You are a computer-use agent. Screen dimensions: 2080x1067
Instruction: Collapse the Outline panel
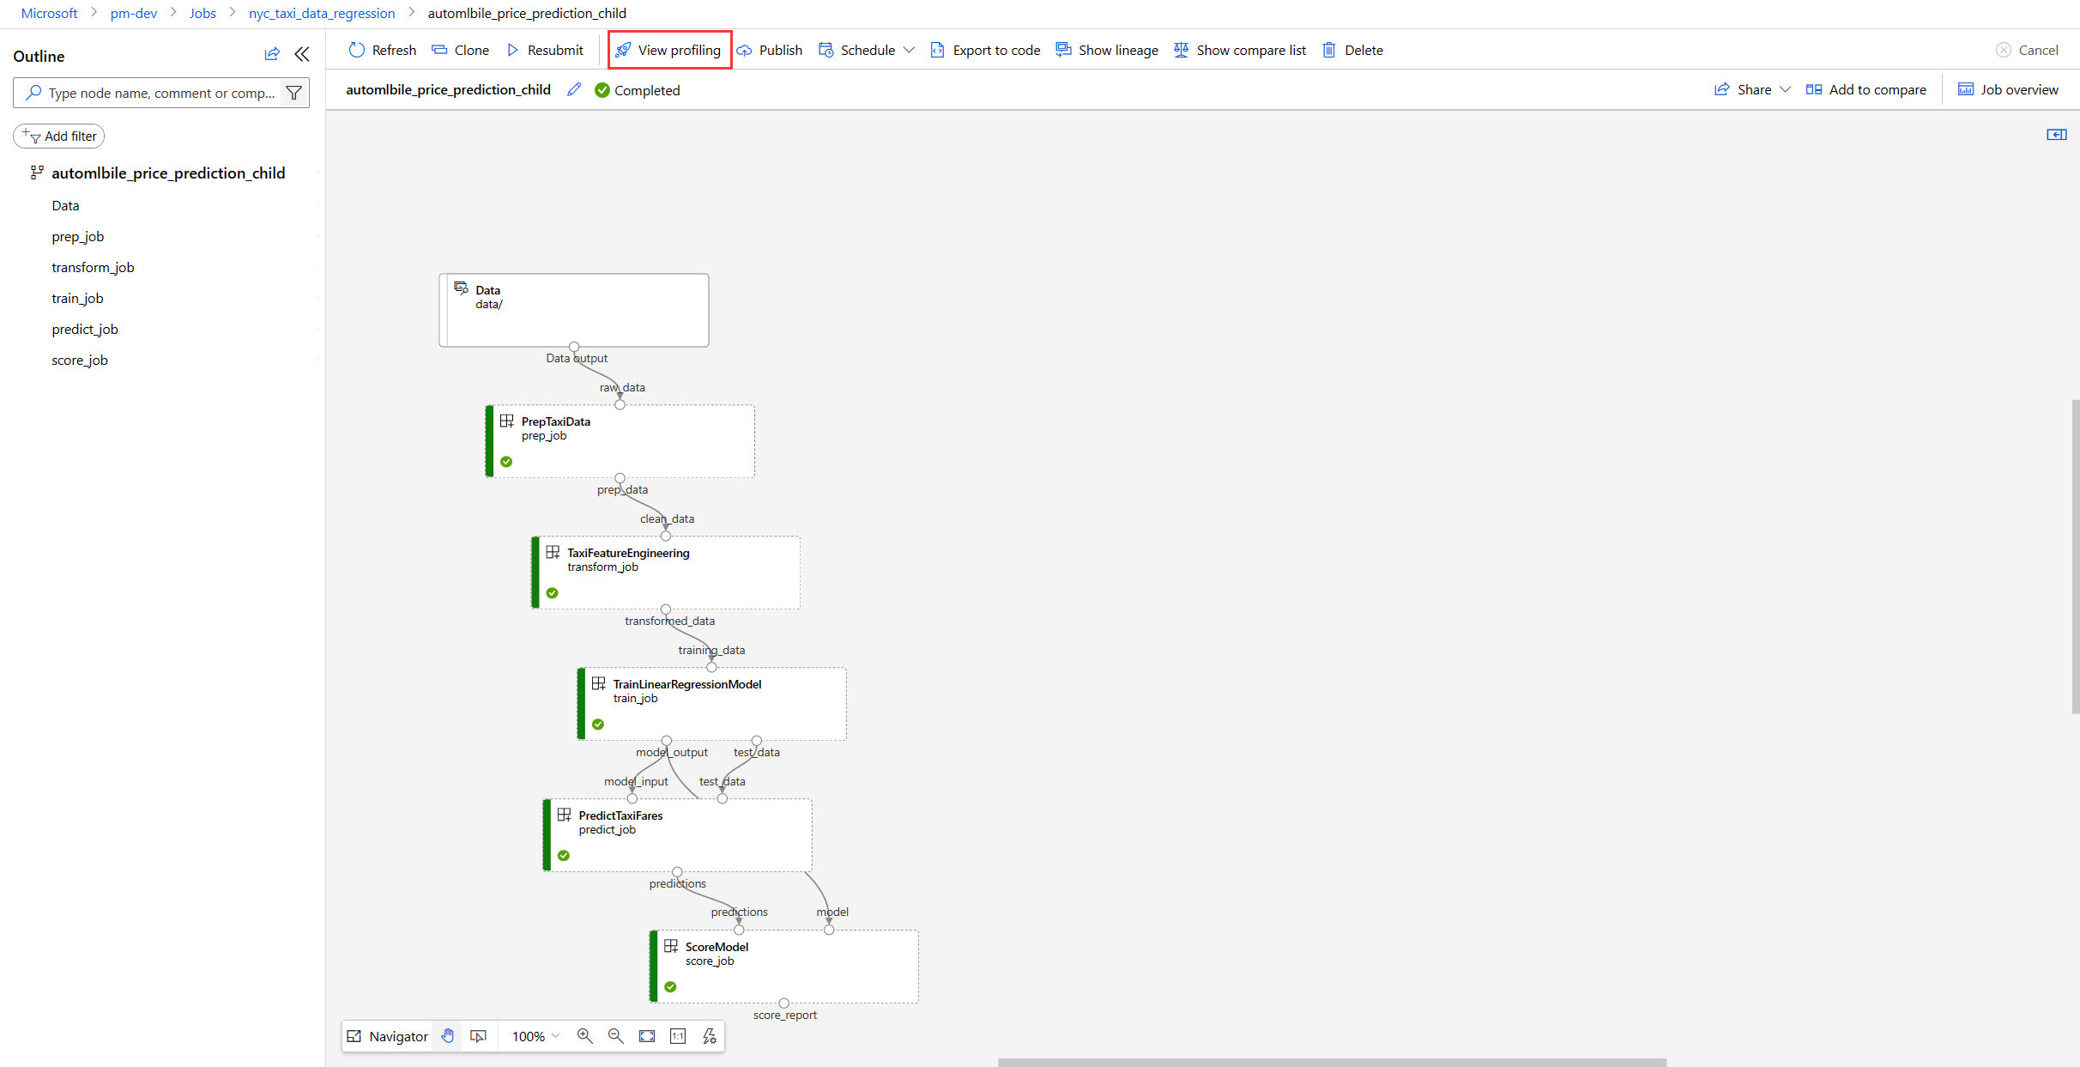302,55
